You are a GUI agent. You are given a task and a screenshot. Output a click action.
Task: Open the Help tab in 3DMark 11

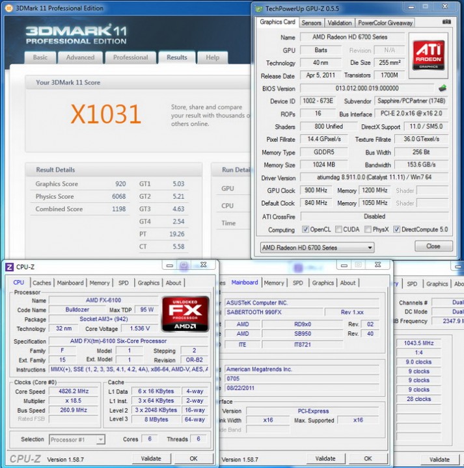[212, 57]
